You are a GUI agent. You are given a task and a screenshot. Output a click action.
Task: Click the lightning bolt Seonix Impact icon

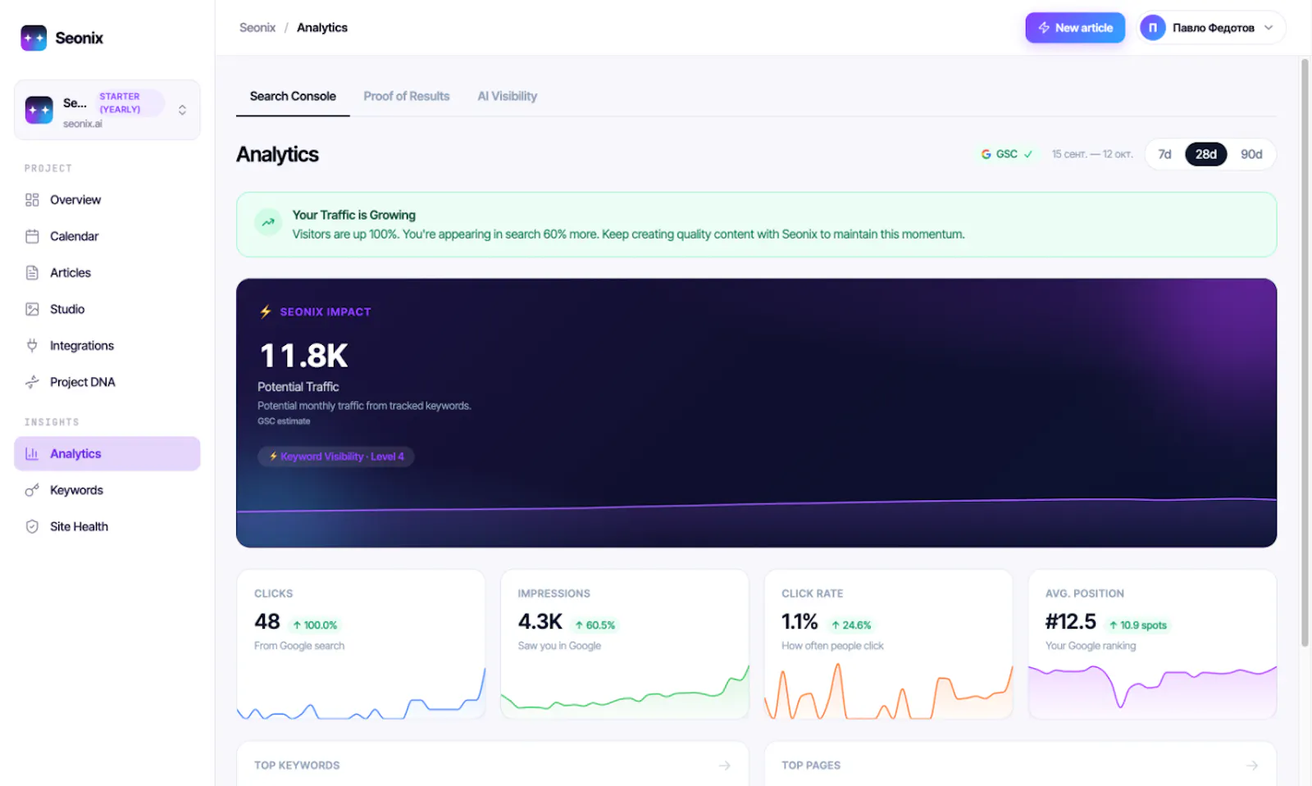[x=266, y=311]
